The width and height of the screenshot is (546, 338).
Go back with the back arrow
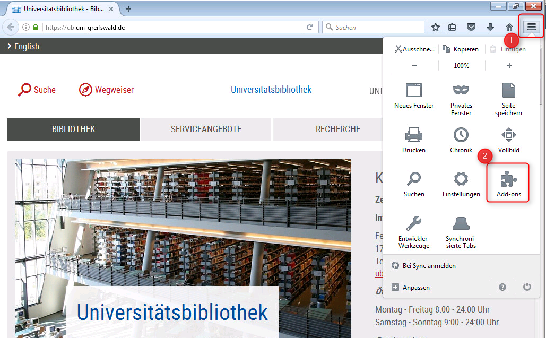point(11,27)
